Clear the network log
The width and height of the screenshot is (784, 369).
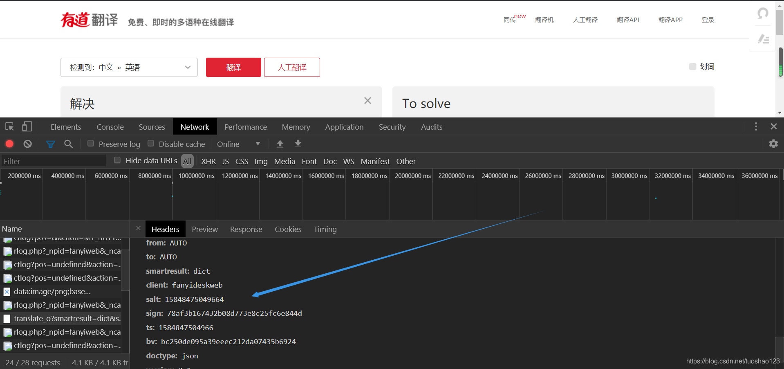(27, 144)
